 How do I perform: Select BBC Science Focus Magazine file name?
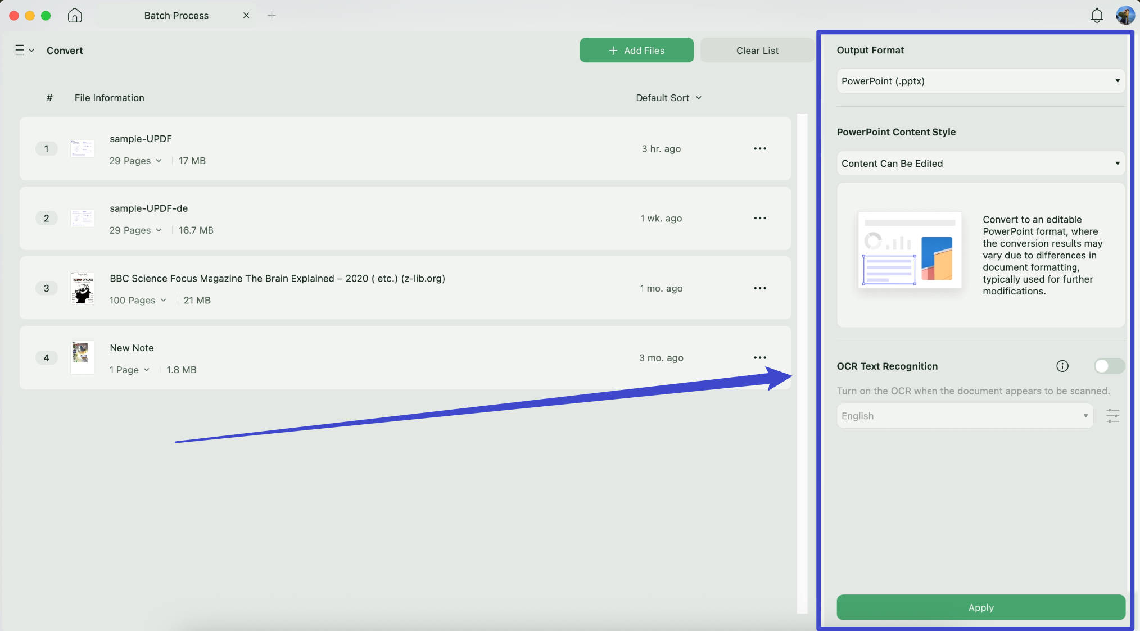277,278
